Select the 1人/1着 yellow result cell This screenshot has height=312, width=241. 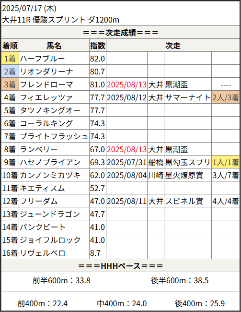point(226,162)
